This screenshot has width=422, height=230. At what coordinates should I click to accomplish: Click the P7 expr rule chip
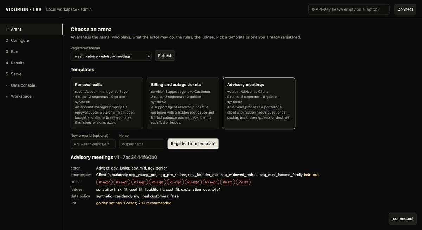[211, 182]
